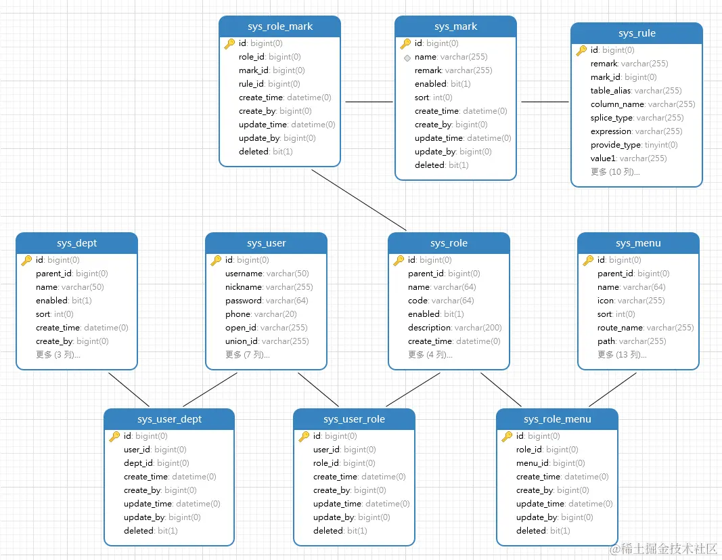722x560 pixels.
Task: Select the sys_rule table header
Action: 637,33
